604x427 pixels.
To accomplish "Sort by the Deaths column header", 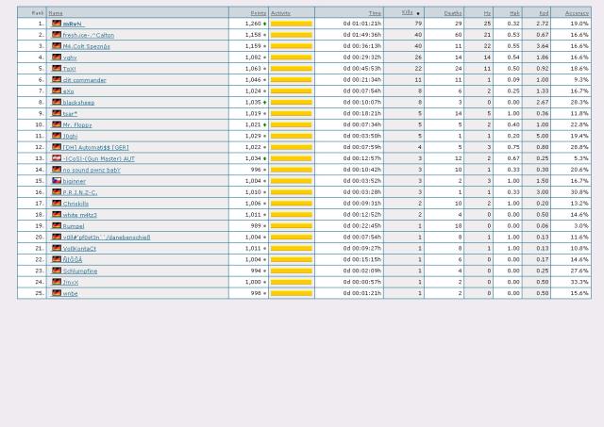I will tap(452, 13).
